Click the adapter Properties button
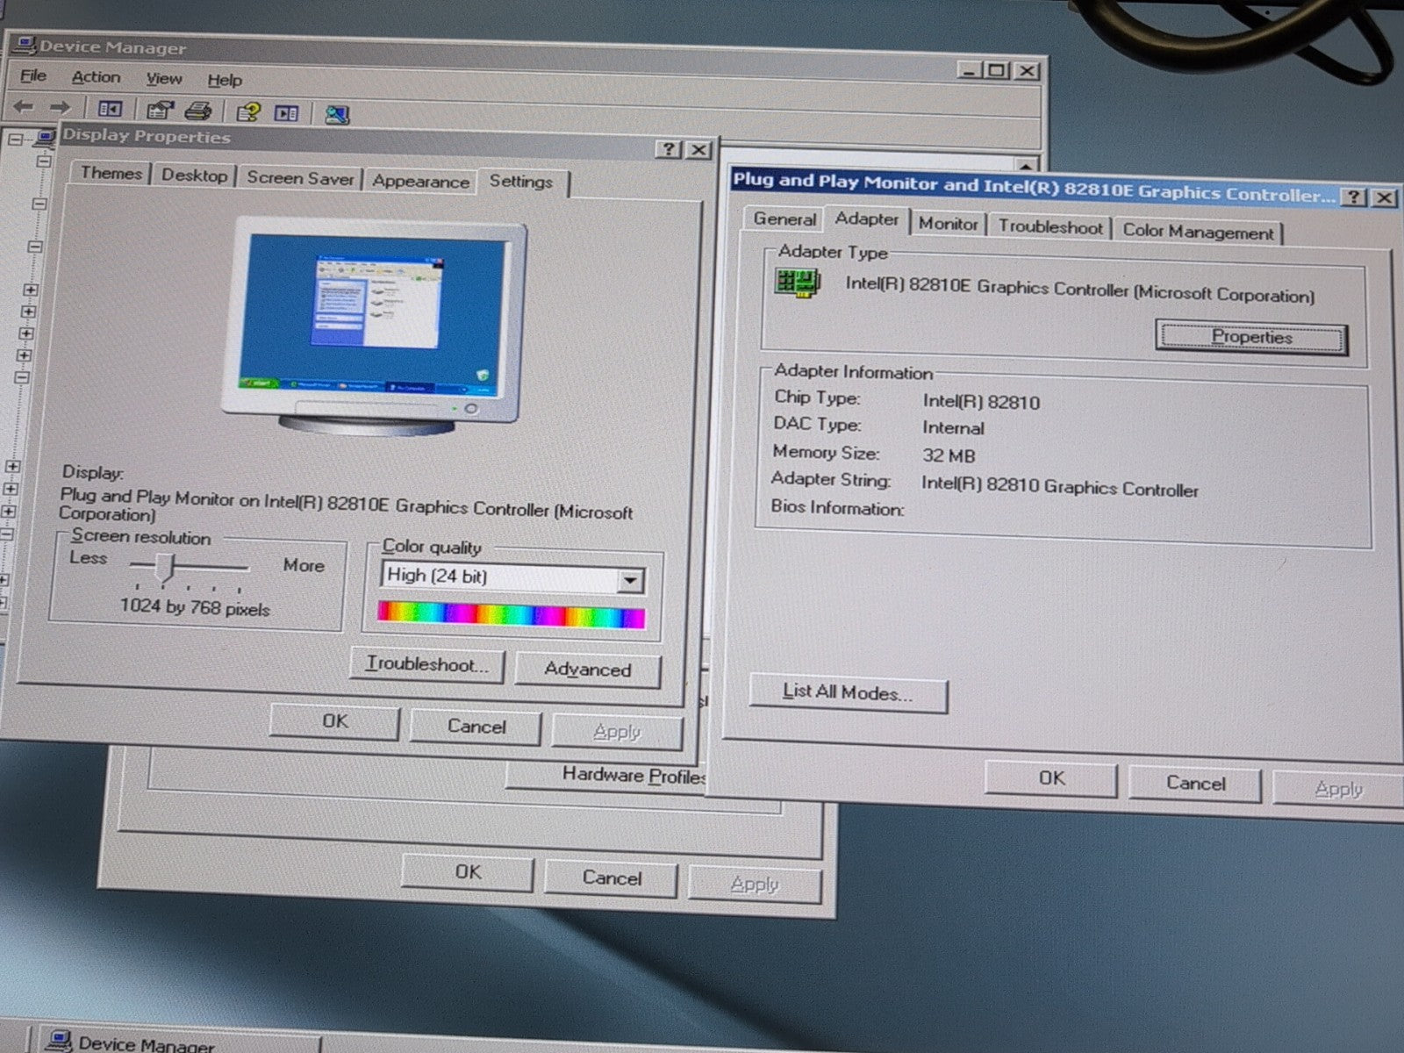1404x1053 pixels. (1251, 337)
